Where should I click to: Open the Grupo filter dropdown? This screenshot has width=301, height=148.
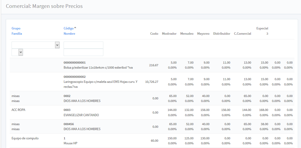(x=35, y=45)
